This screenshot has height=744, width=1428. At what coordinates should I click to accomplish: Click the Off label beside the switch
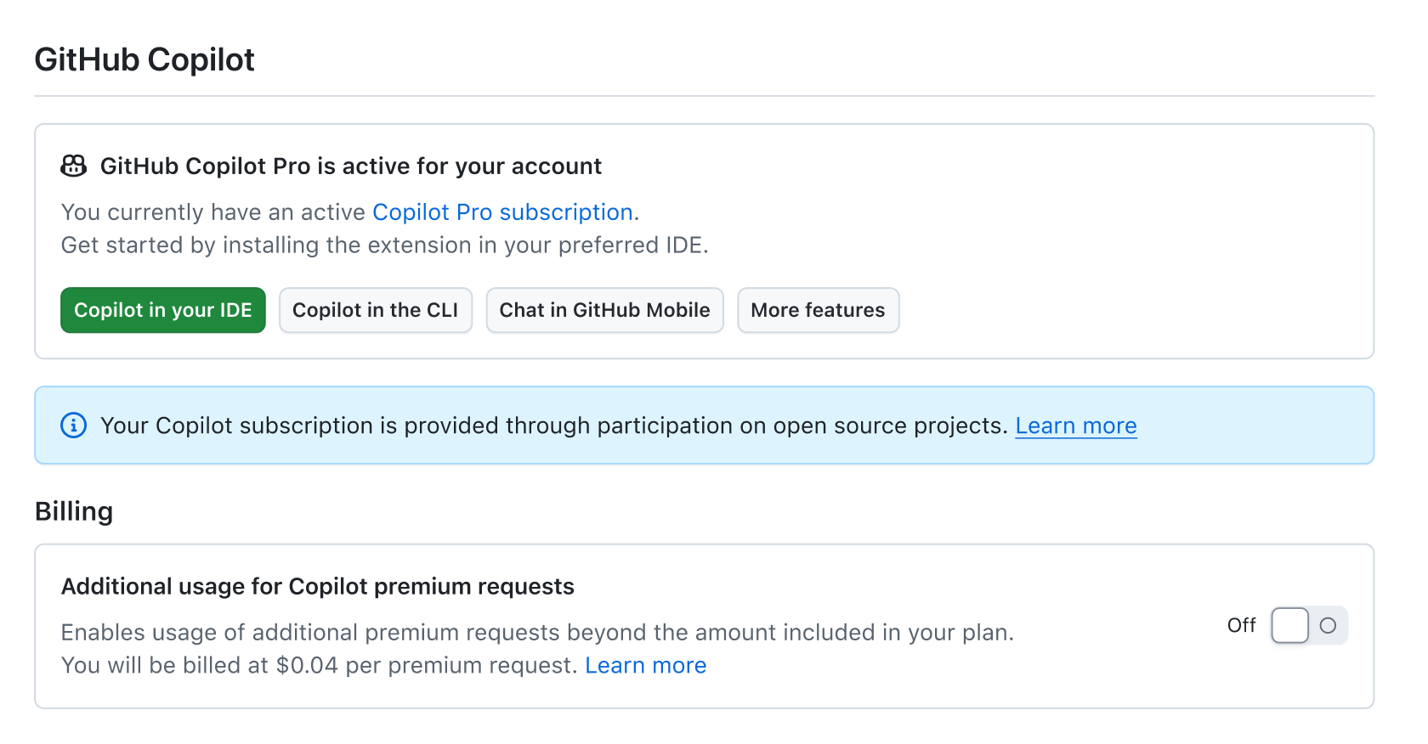click(x=1241, y=626)
